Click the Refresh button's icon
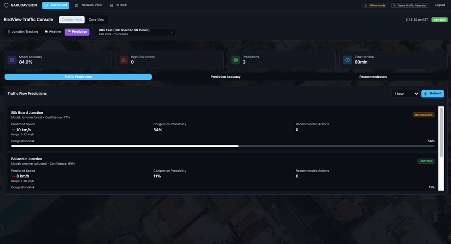Screen dimensions: 451x244 coord(425,94)
